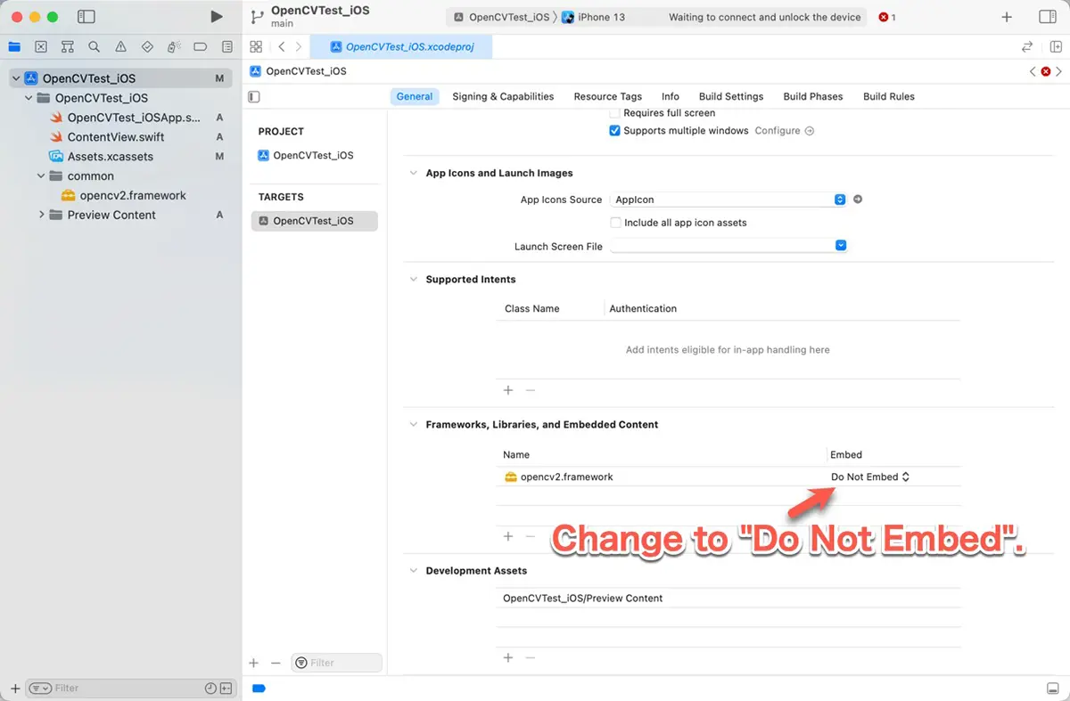Viewport: 1070px width, 701px height.
Task: Select ContentView.swift in the navigator
Action: (116, 137)
